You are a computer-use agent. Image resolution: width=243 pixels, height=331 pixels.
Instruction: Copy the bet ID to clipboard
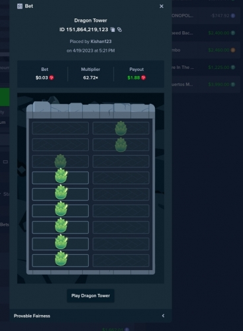click(113, 30)
